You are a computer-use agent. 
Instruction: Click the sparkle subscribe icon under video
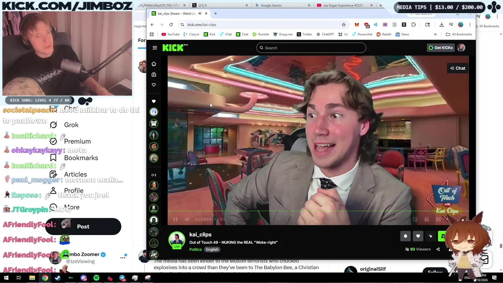[x=431, y=236]
